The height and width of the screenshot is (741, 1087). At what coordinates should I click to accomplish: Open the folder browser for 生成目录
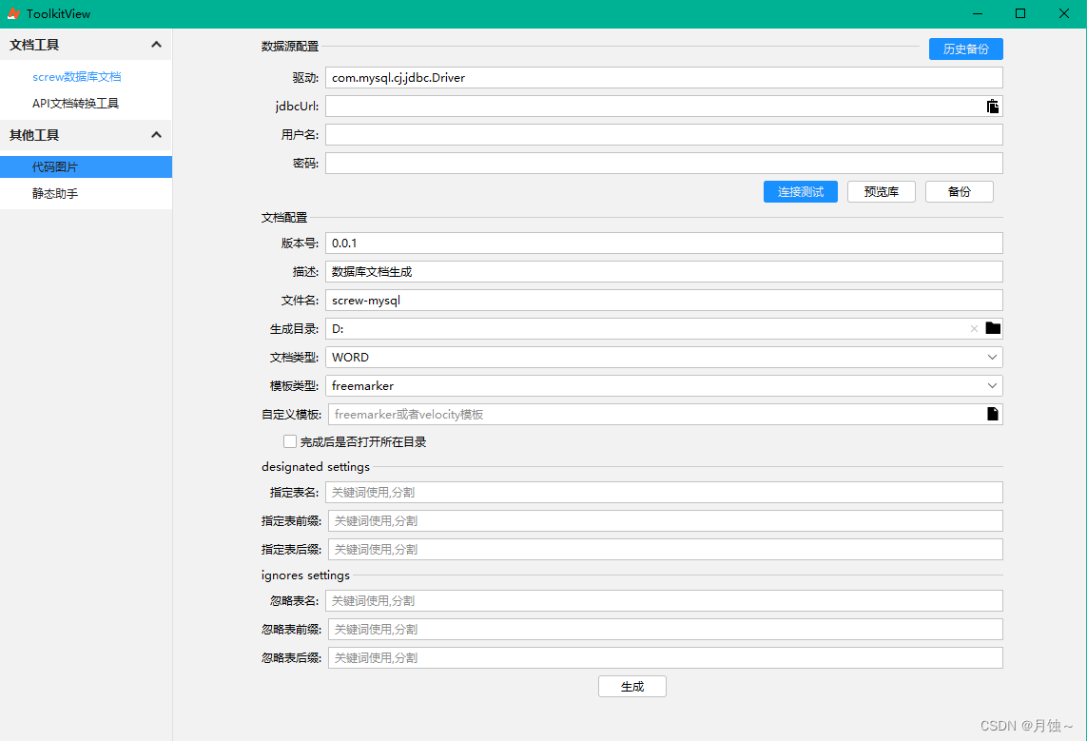tap(993, 328)
